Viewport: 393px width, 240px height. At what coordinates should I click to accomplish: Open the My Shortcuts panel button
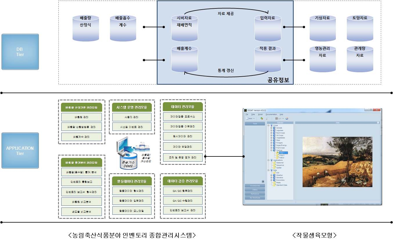[x=255, y=198]
